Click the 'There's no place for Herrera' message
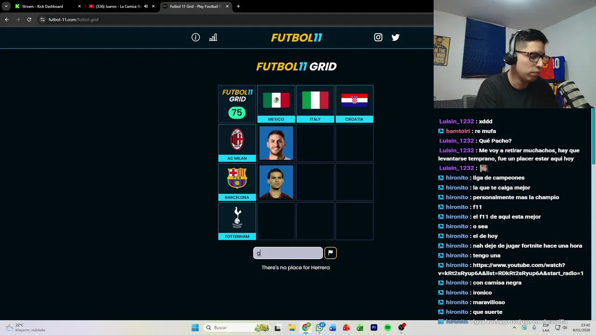 [x=296, y=268]
